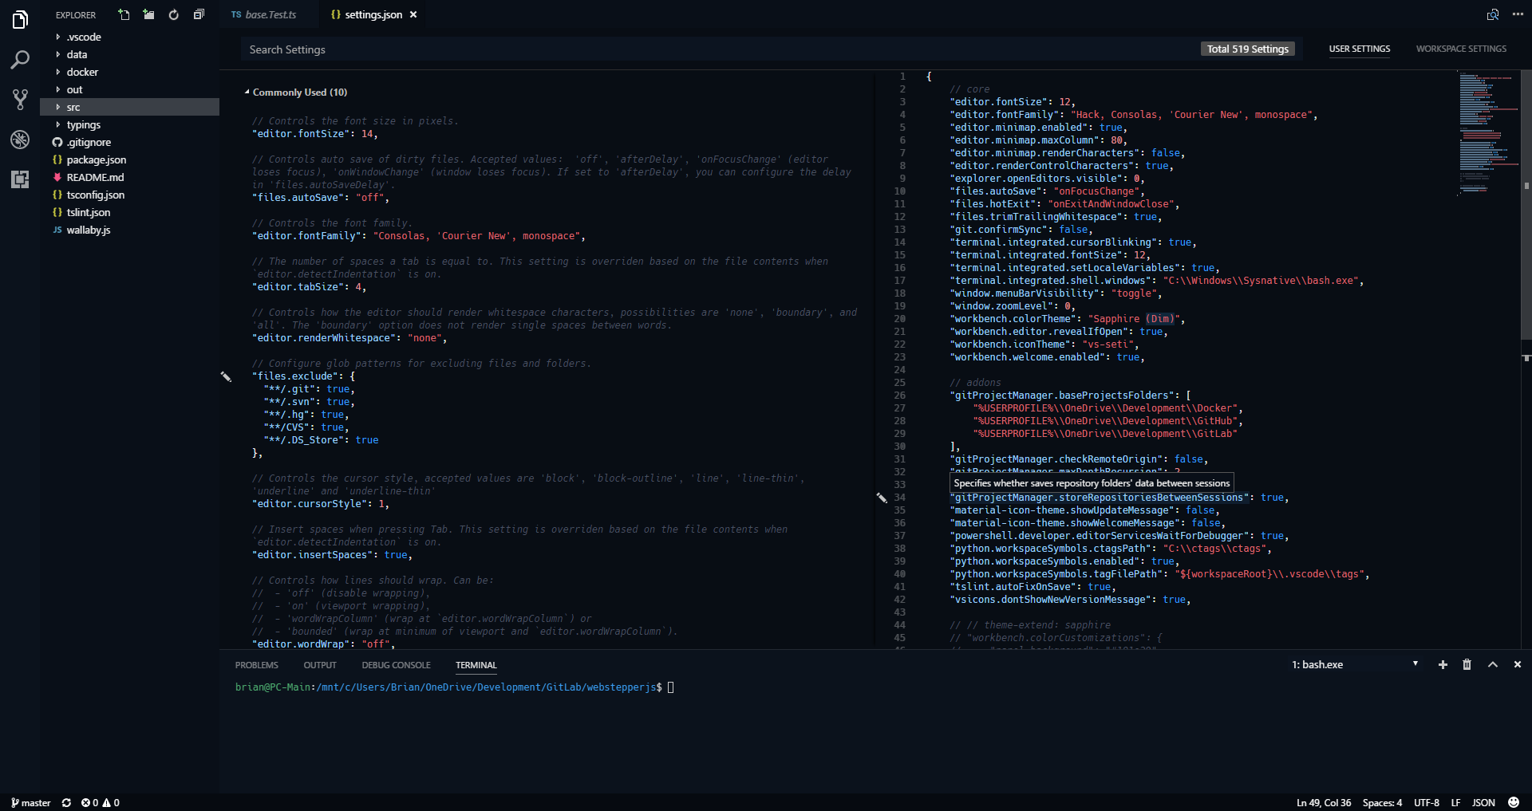Screen dimensions: 1532x811
Task: Click the git synchronize icon in status bar
Action: coord(66,803)
